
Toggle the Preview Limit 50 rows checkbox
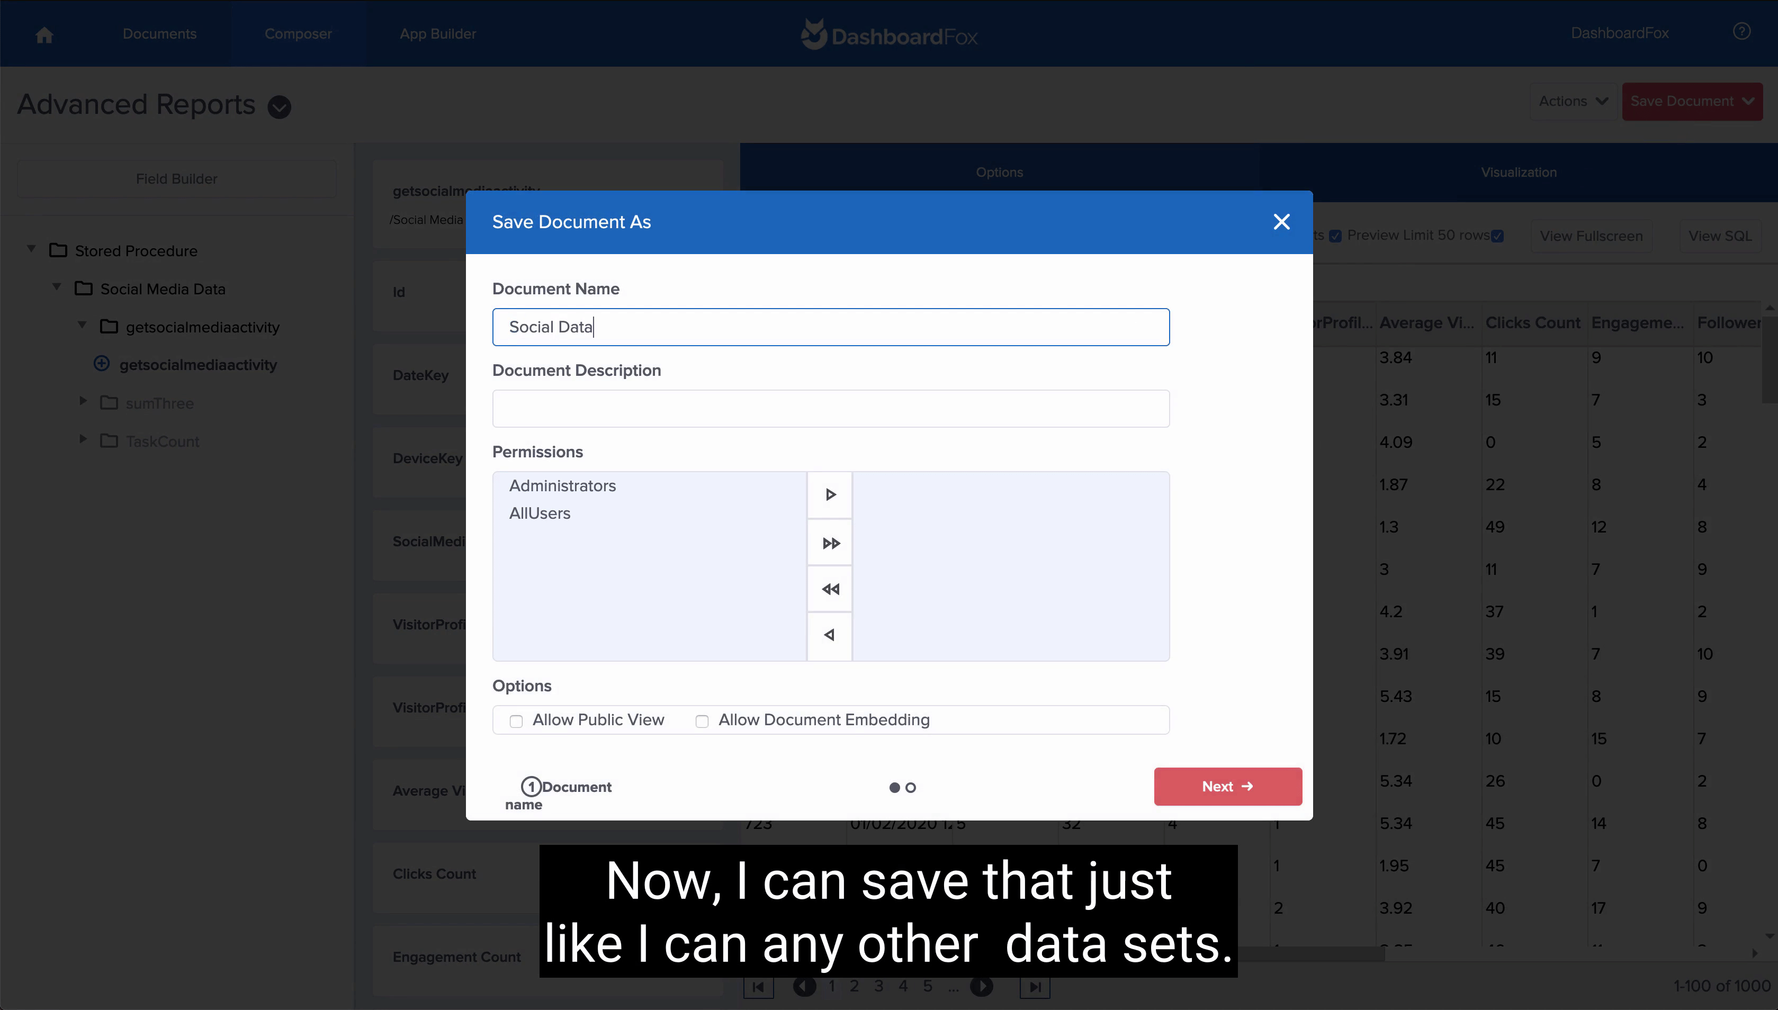pos(1498,237)
